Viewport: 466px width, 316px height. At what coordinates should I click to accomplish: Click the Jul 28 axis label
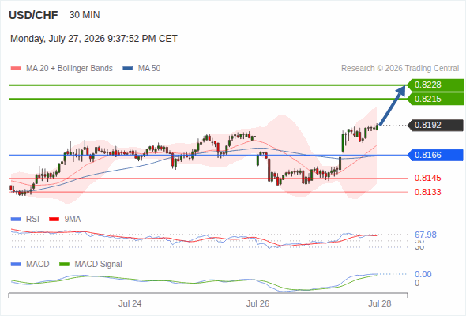tap(380, 304)
